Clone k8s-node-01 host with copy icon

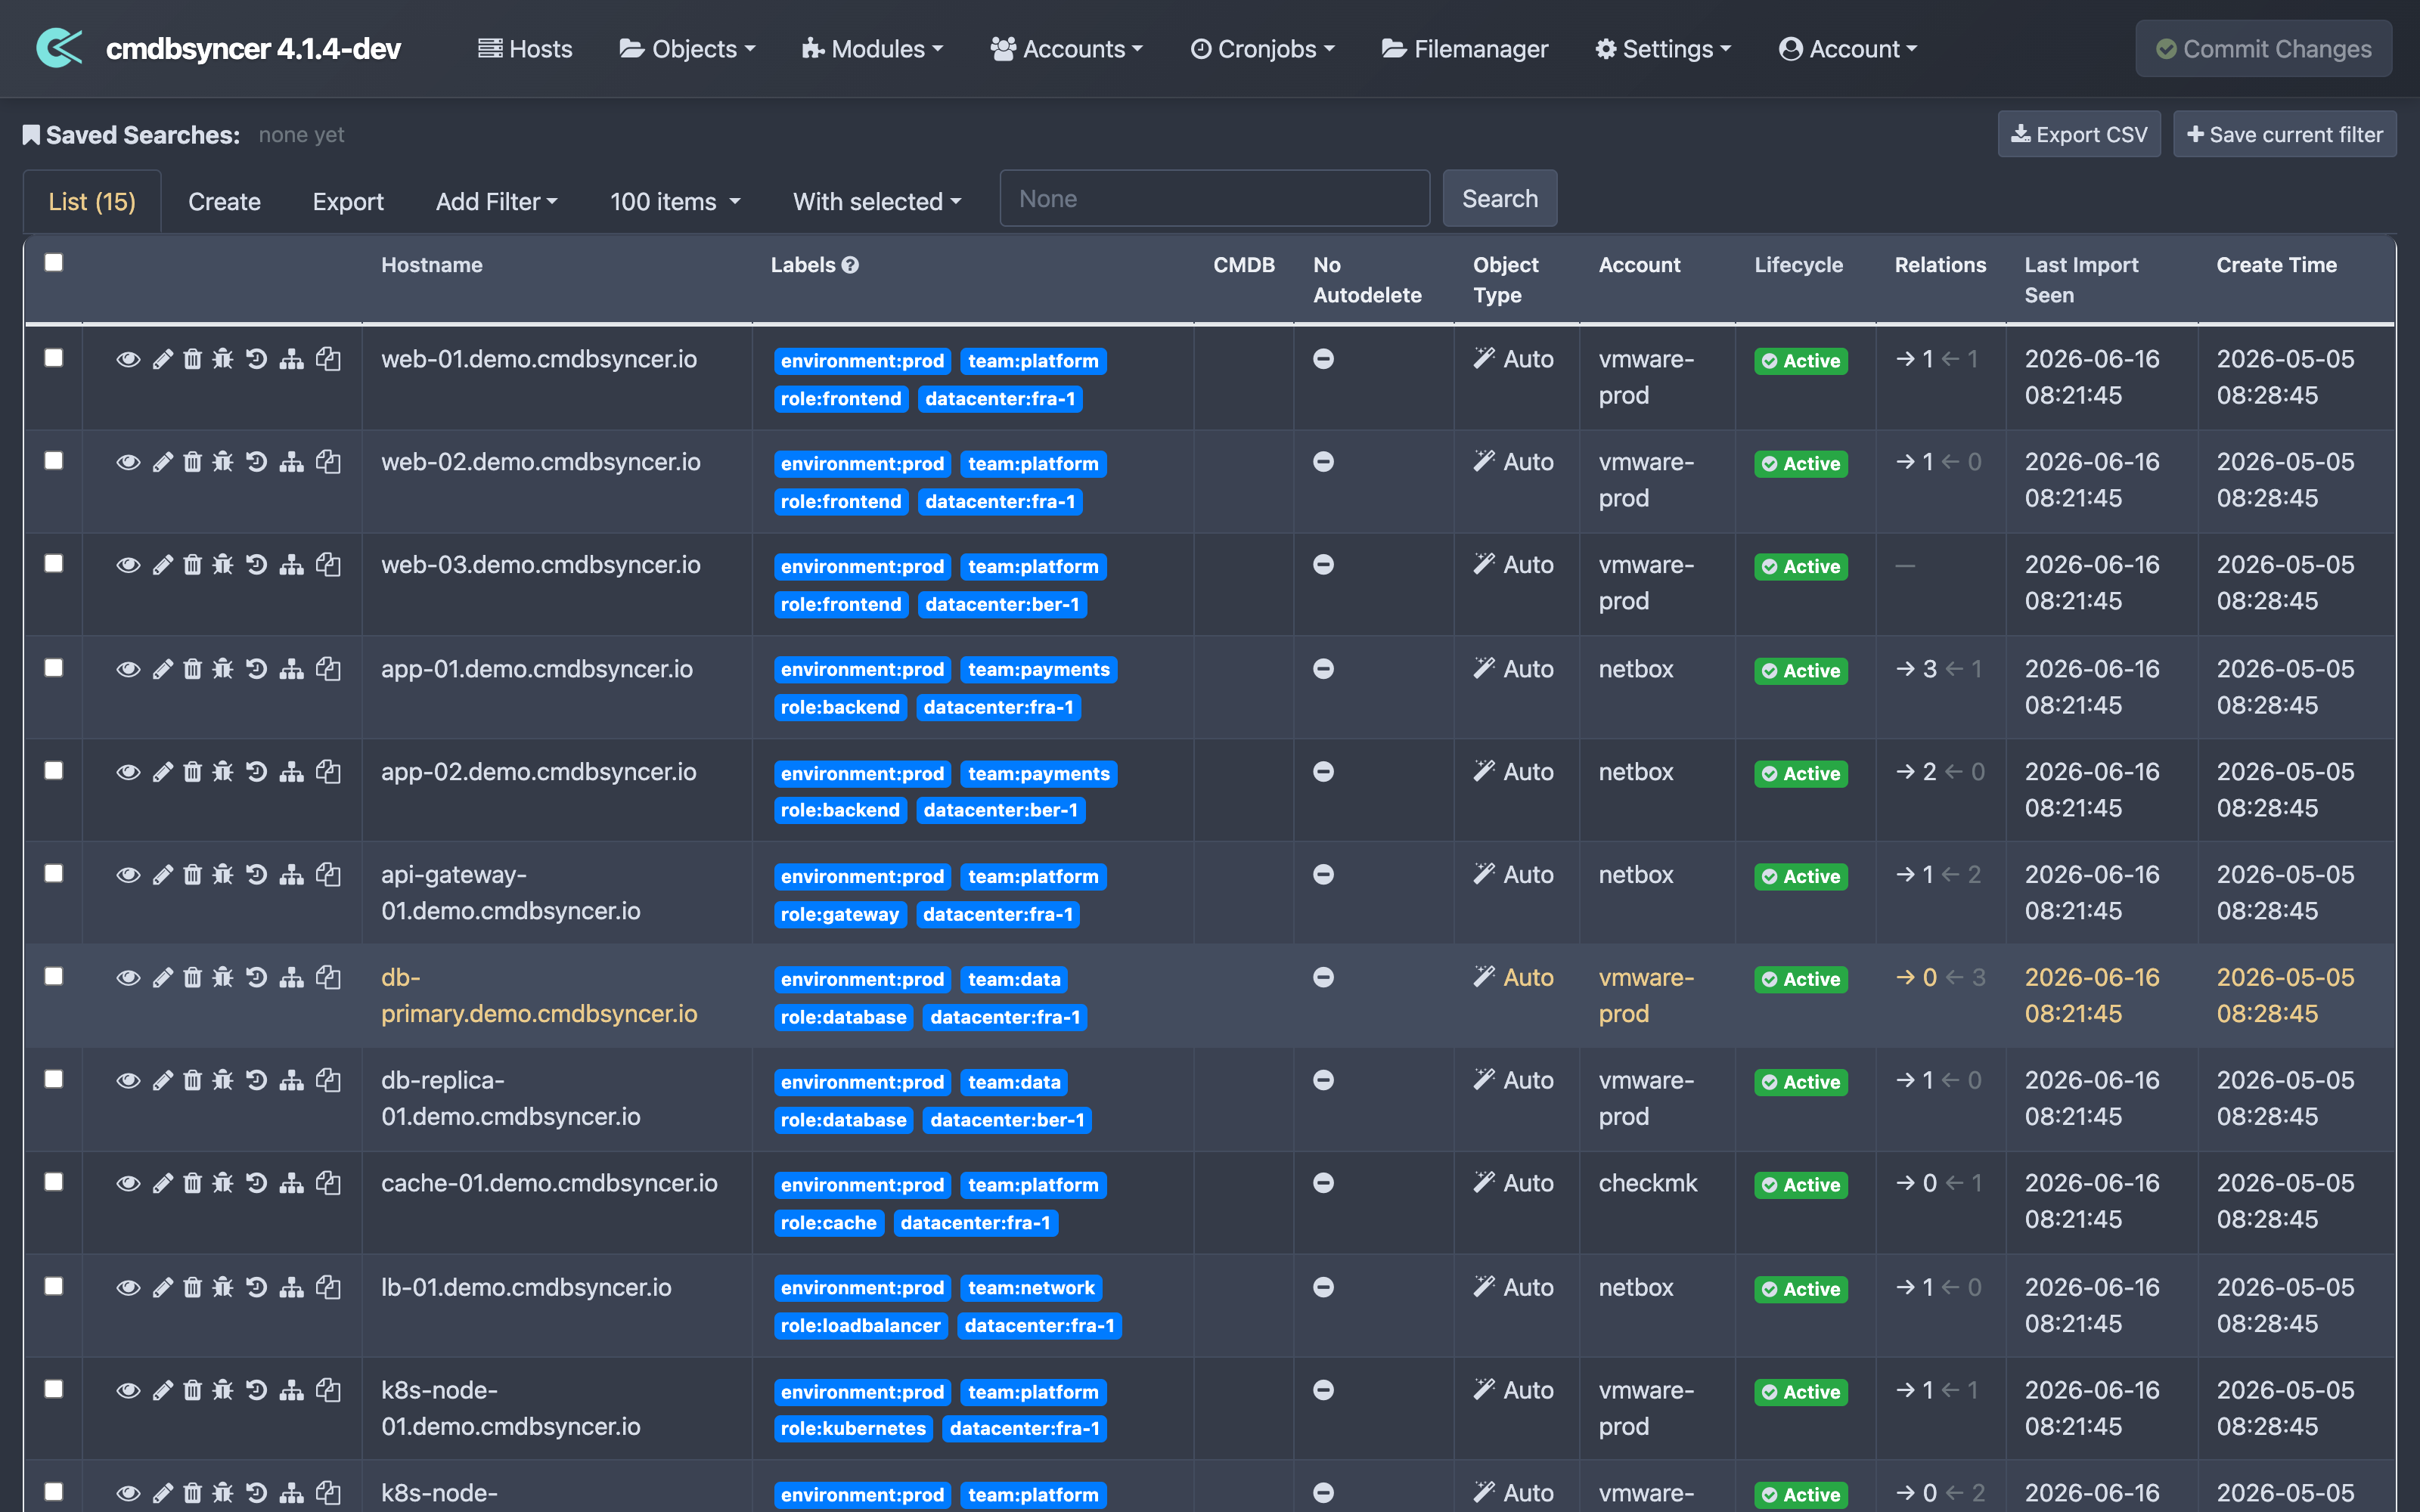328,1391
